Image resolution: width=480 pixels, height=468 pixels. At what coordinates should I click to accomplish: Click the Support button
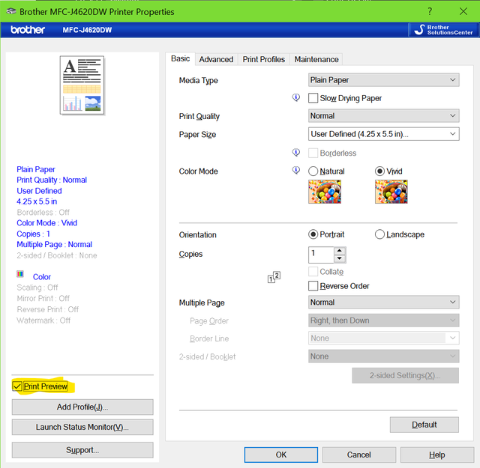[x=82, y=450]
